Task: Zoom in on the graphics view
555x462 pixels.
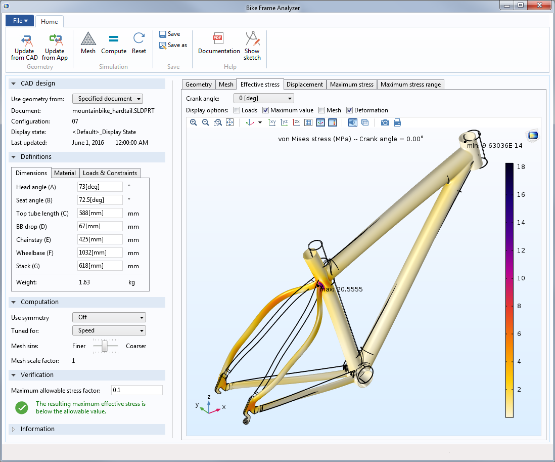Action: (x=193, y=122)
